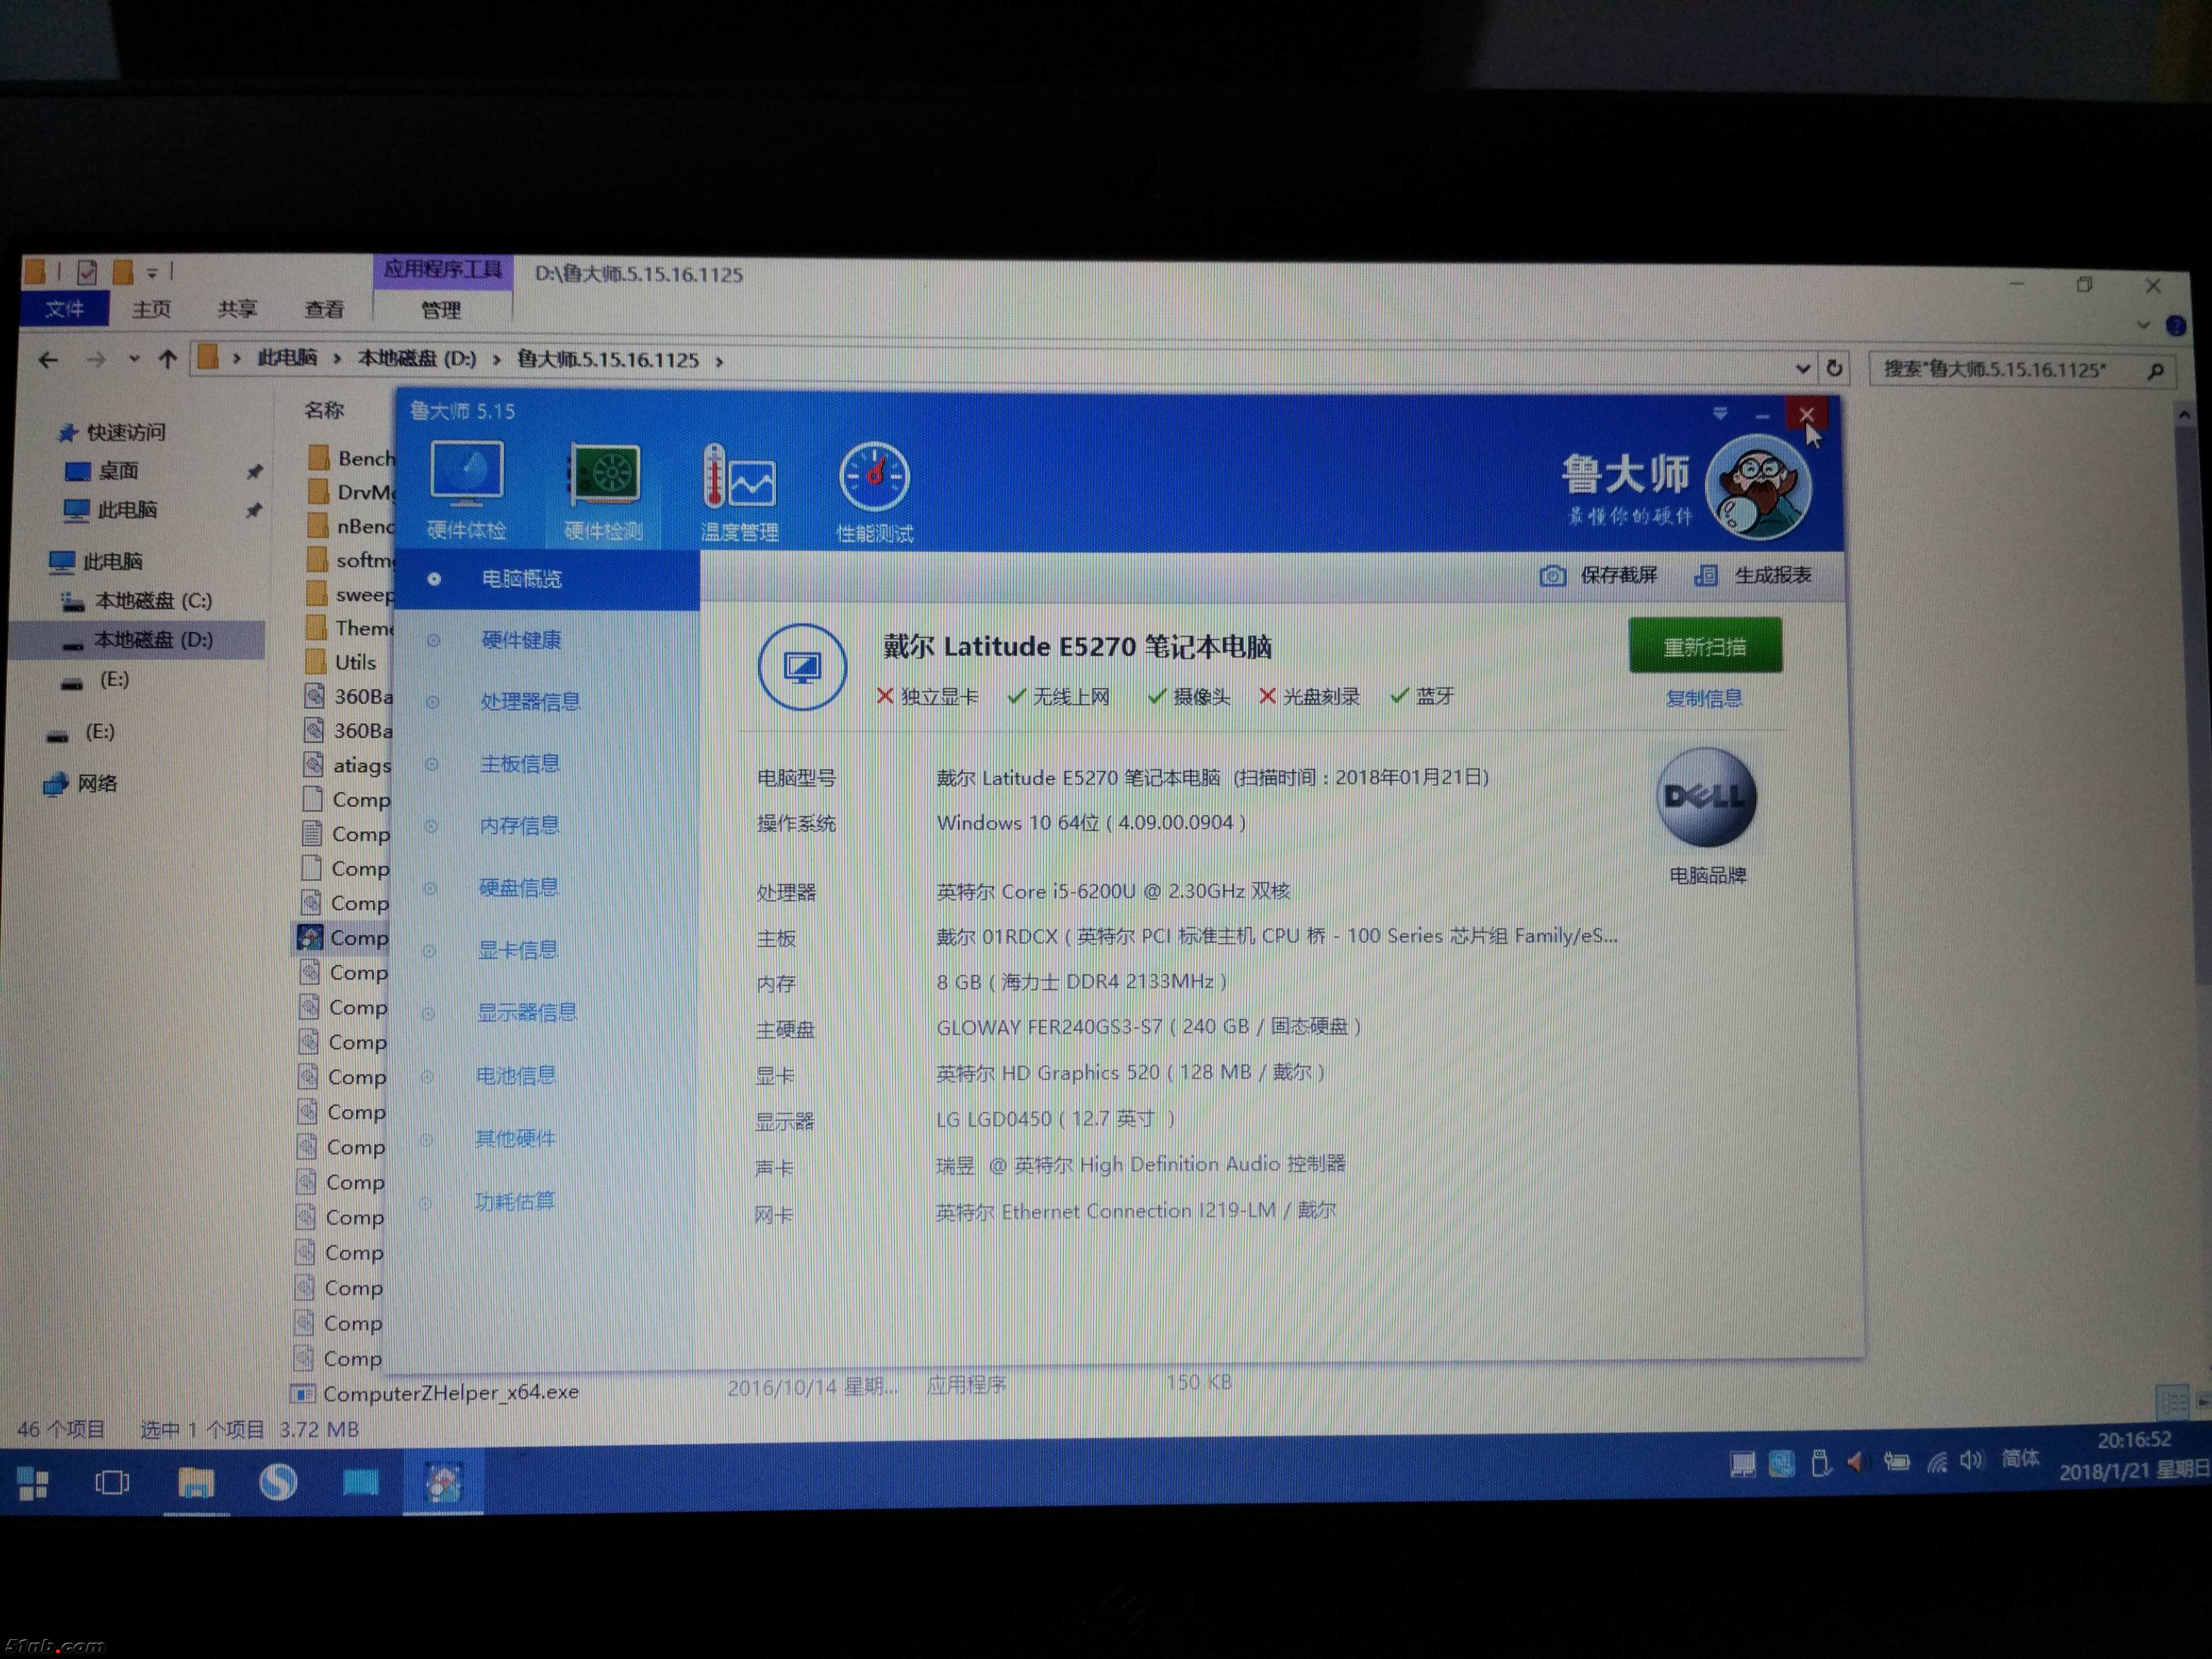Screen dimensions: 2212x1659
Task: Open the Windows Start button
Action: (33, 1484)
